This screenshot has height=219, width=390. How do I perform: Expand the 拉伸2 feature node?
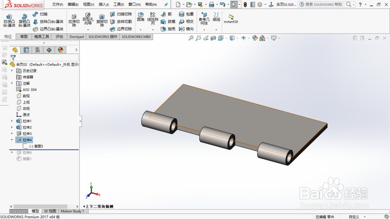pos(12,127)
